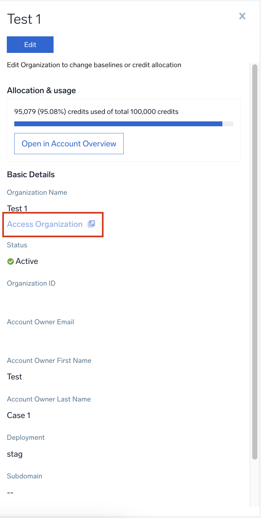
Task: Click the last name value Case 1
Action: (19, 415)
